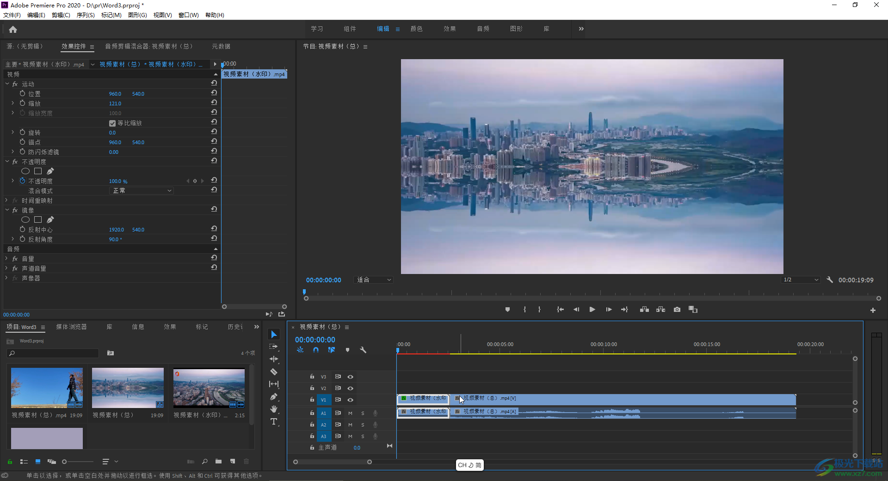Click project search field

coord(53,353)
